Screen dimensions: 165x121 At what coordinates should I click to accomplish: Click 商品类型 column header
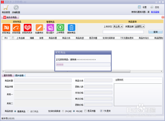(80, 38)
